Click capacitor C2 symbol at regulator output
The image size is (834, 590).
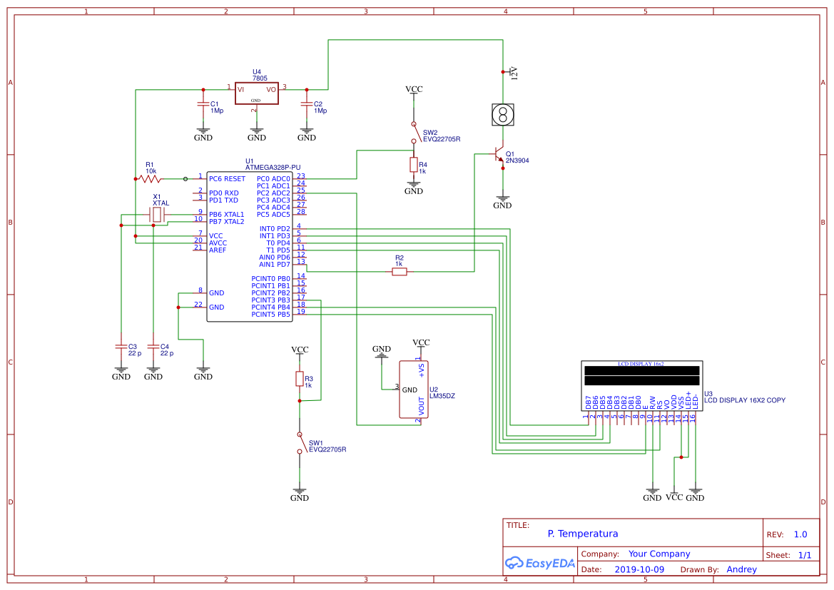(306, 103)
